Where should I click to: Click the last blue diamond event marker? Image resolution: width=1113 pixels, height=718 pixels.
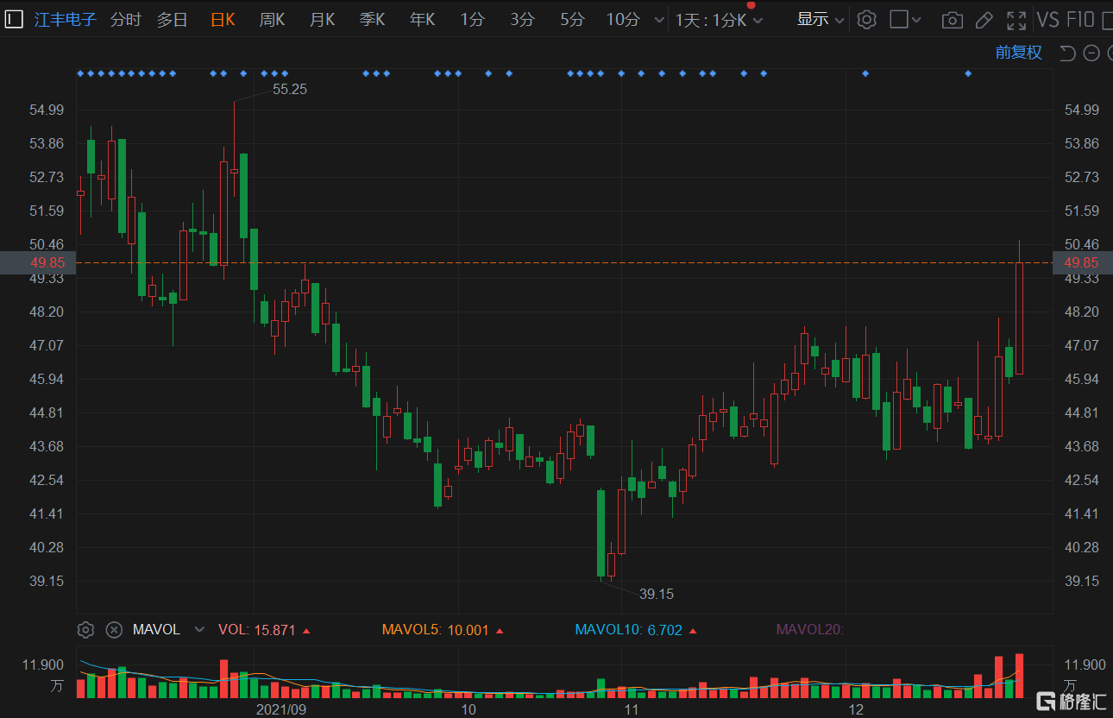pyautogui.click(x=968, y=73)
